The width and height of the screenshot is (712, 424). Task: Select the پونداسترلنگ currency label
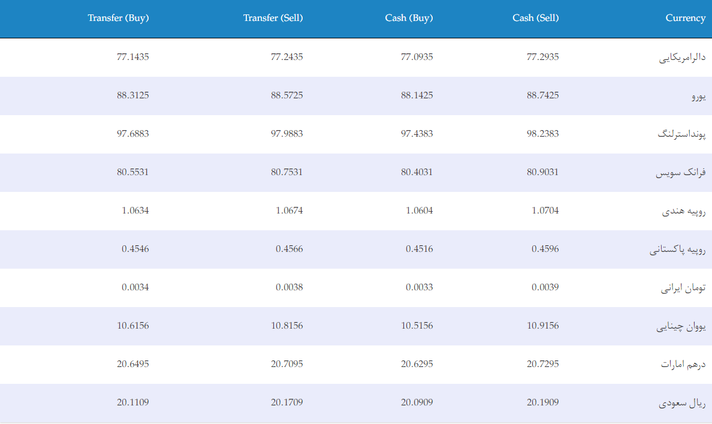tap(681, 134)
